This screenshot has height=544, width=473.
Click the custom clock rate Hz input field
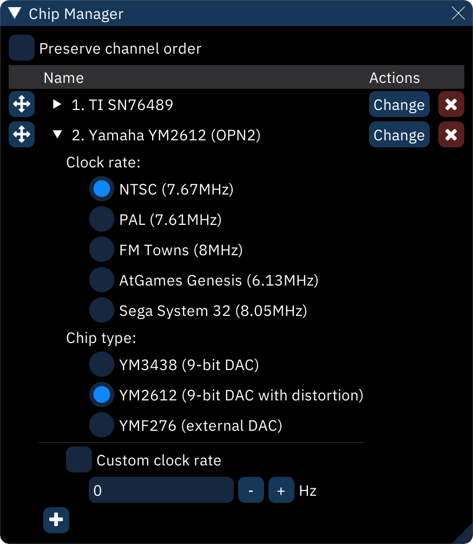tap(161, 490)
